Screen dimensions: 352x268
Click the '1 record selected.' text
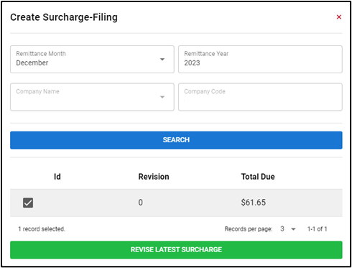pyautogui.click(x=42, y=229)
